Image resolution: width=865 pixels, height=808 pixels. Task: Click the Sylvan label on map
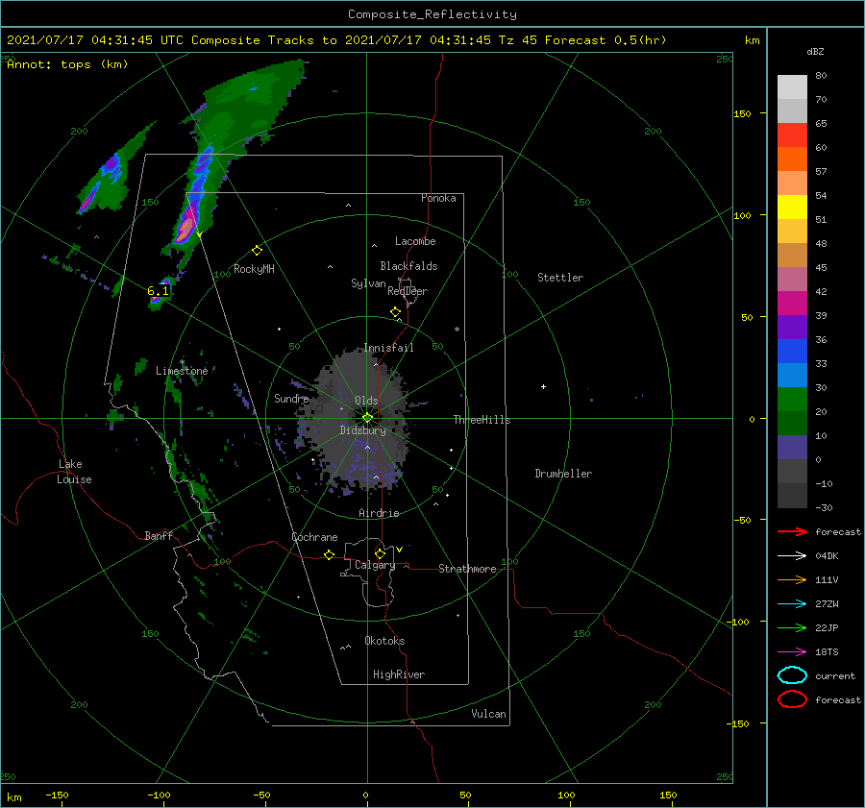click(x=368, y=283)
